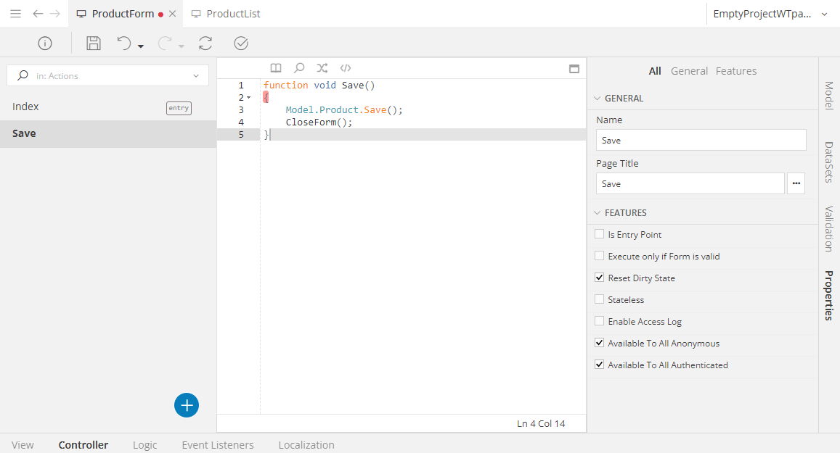Maximize the code editor panel
Viewport: 840px width, 453px height.
(574, 69)
